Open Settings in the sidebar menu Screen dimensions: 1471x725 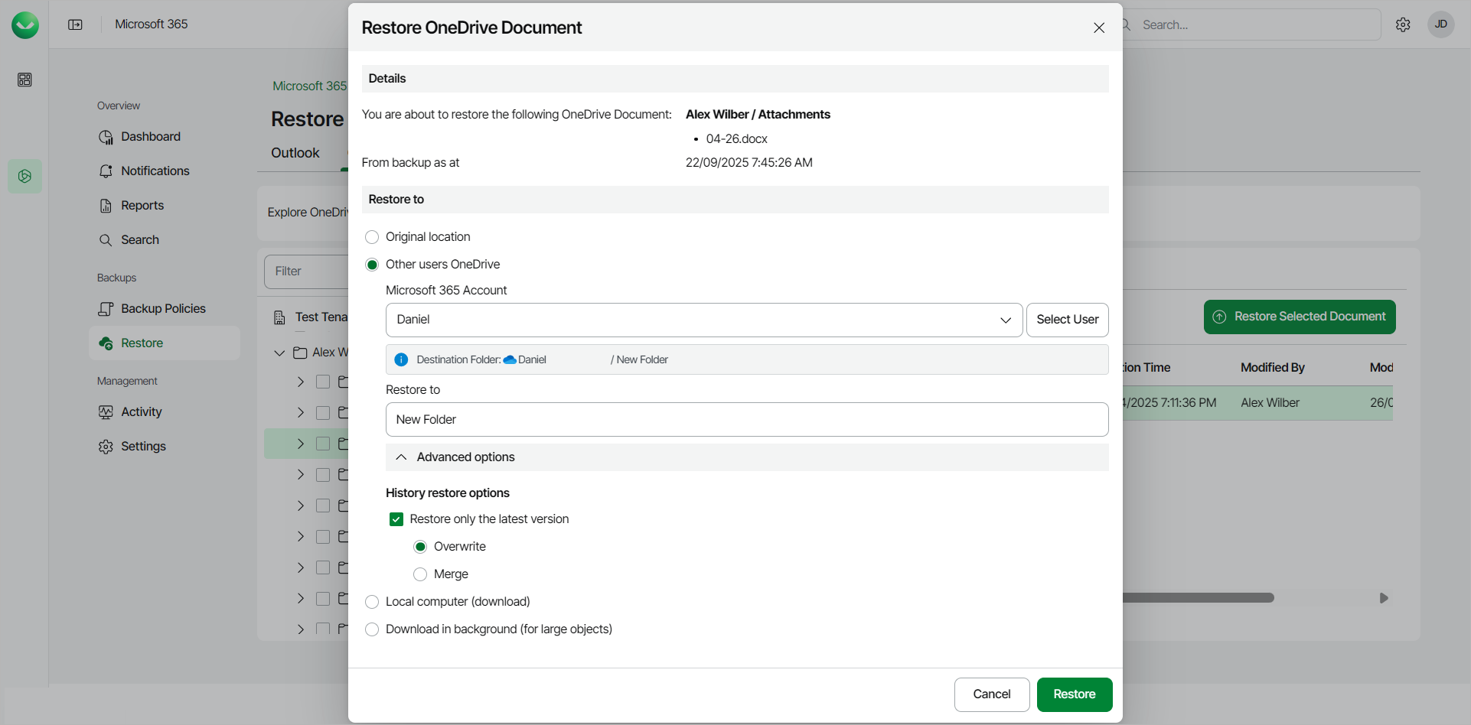143,447
